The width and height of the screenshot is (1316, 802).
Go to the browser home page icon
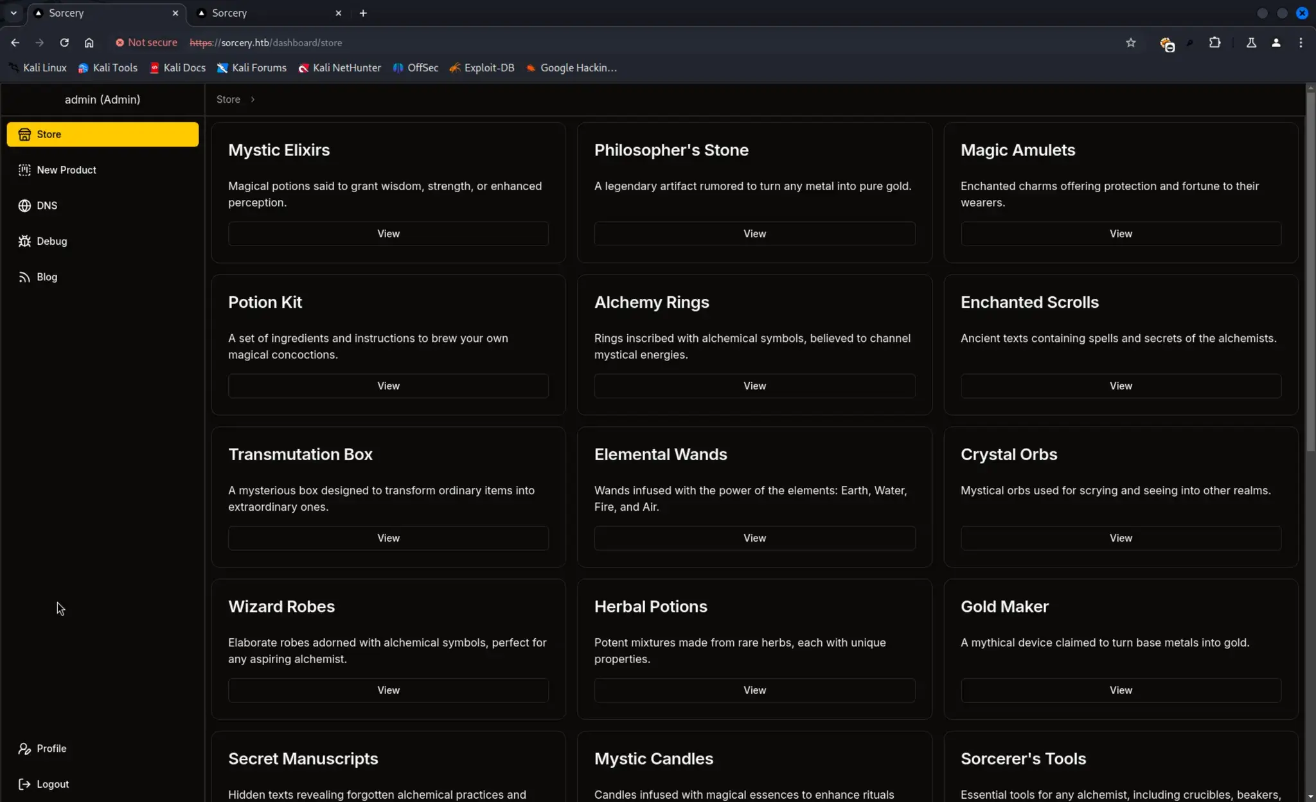pos(89,42)
